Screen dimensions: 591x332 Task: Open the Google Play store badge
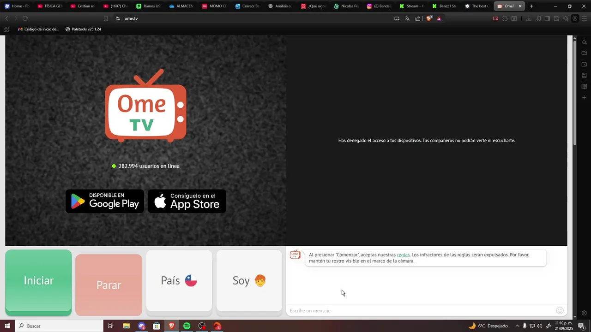(105, 201)
